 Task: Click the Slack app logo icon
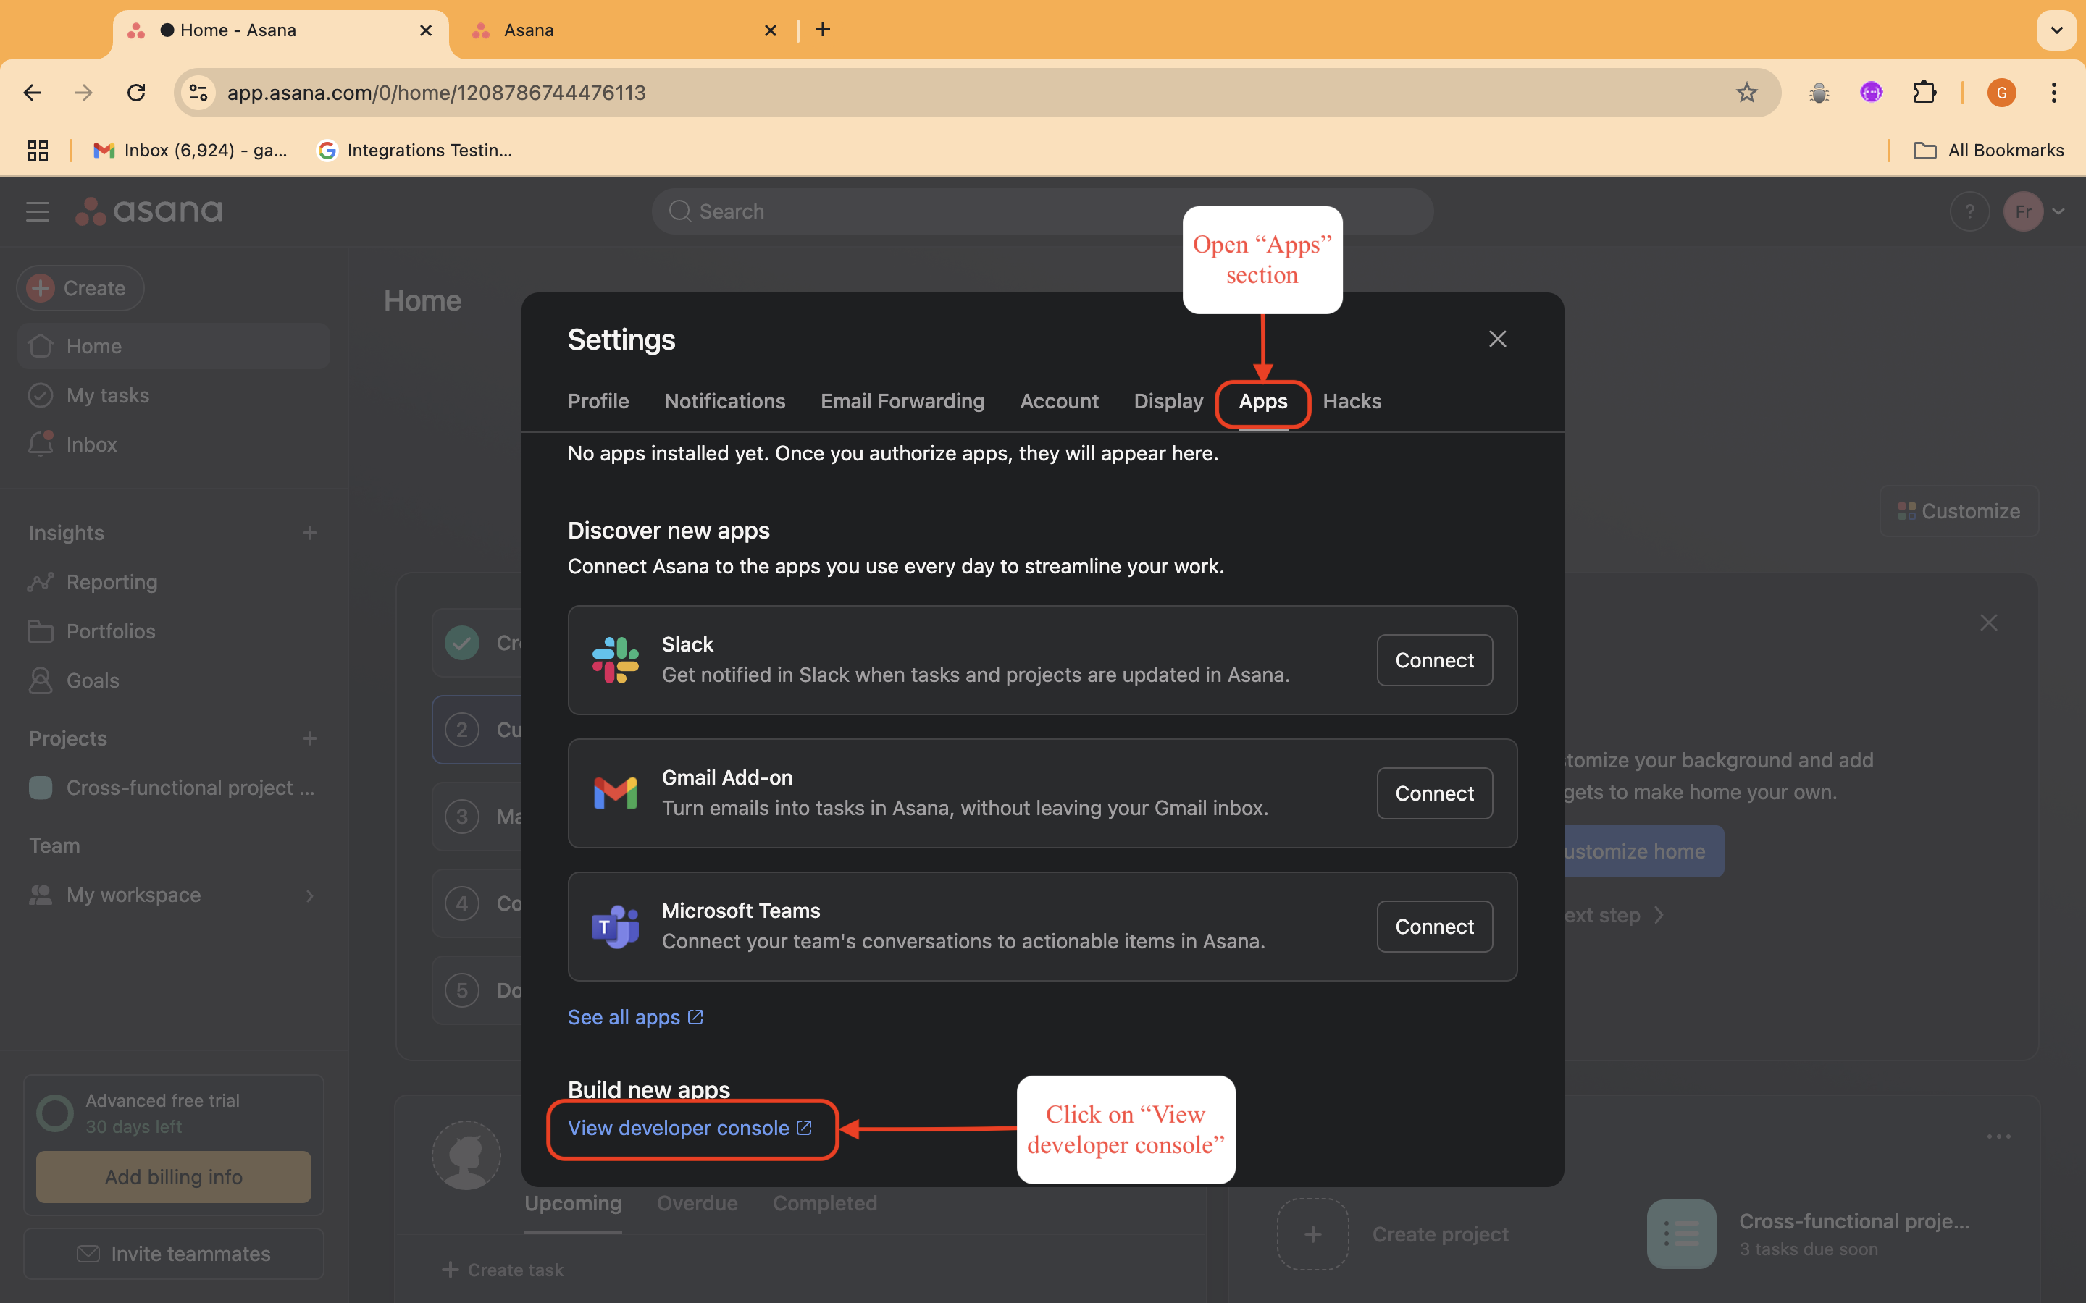pyautogui.click(x=616, y=660)
